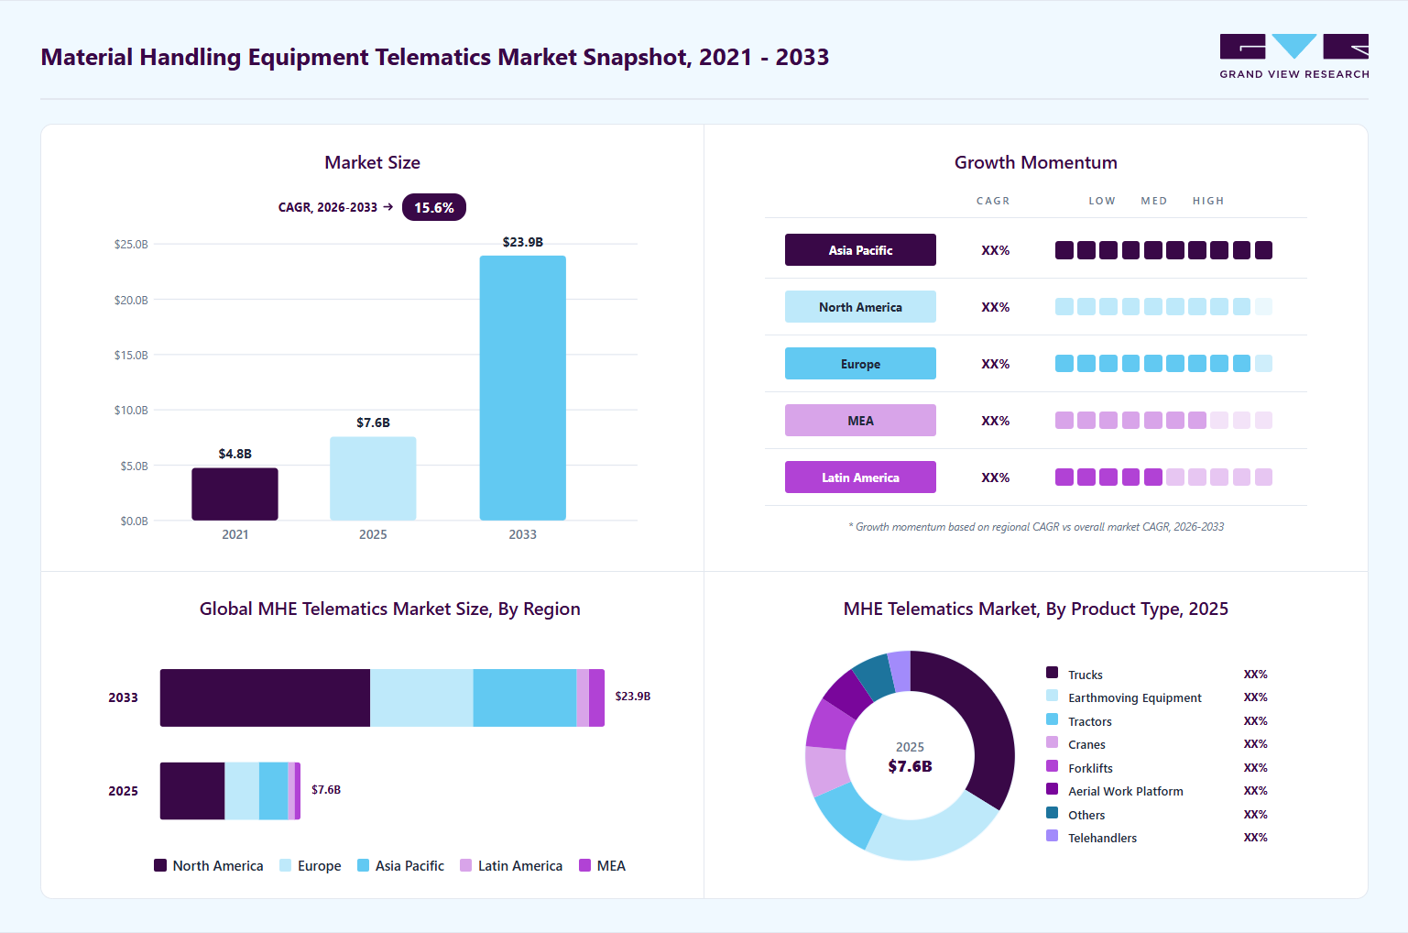
Task: Click the Others legend swatch
Action: pyautogui.click(x=1052, y=813)
